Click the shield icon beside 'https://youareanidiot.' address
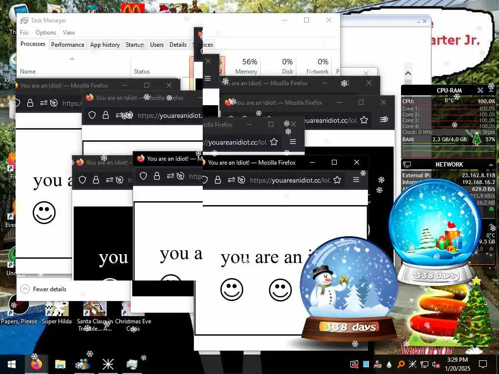This screenshot has width=499, height=374. coord(92,115)
